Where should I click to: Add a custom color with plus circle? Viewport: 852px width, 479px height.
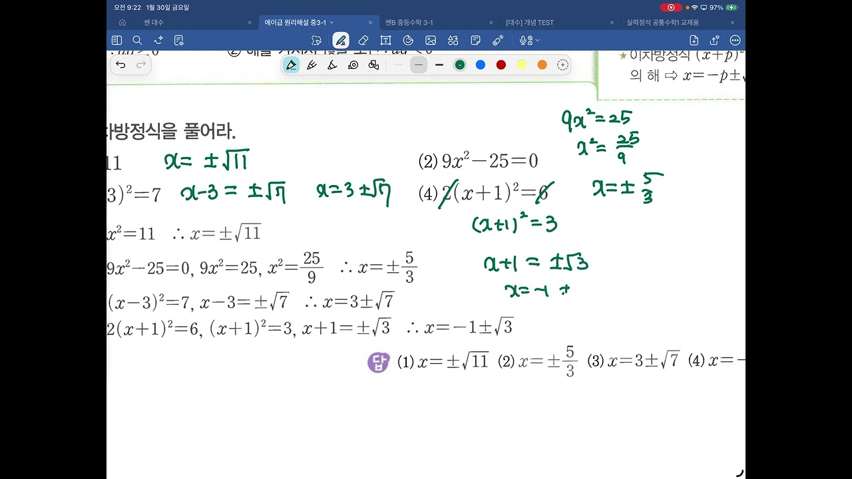point(562,65)
